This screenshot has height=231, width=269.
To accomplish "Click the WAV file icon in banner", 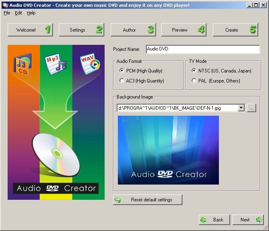I will tap(90, 64).
